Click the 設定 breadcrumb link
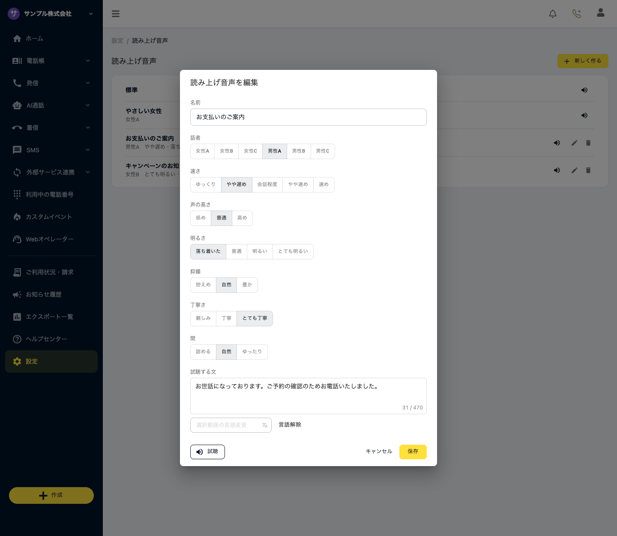This screenshot has height=536, width=617. (117, 41)
